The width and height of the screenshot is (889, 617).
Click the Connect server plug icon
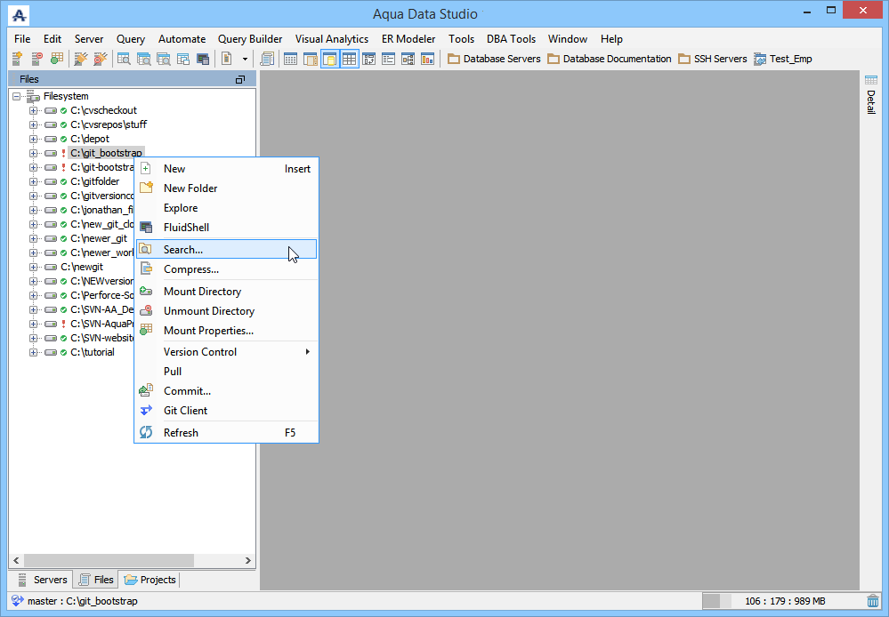tap(80, 59)
